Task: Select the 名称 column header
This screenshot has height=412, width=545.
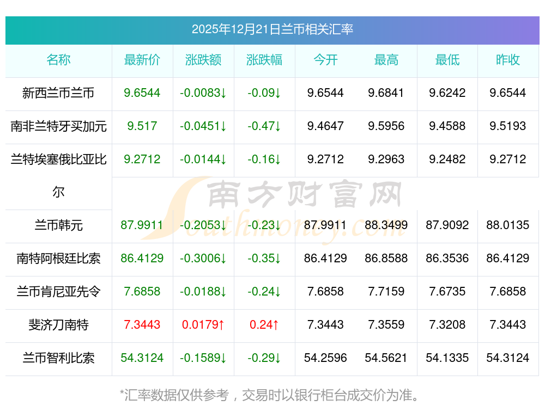Action: click(58, 60)
